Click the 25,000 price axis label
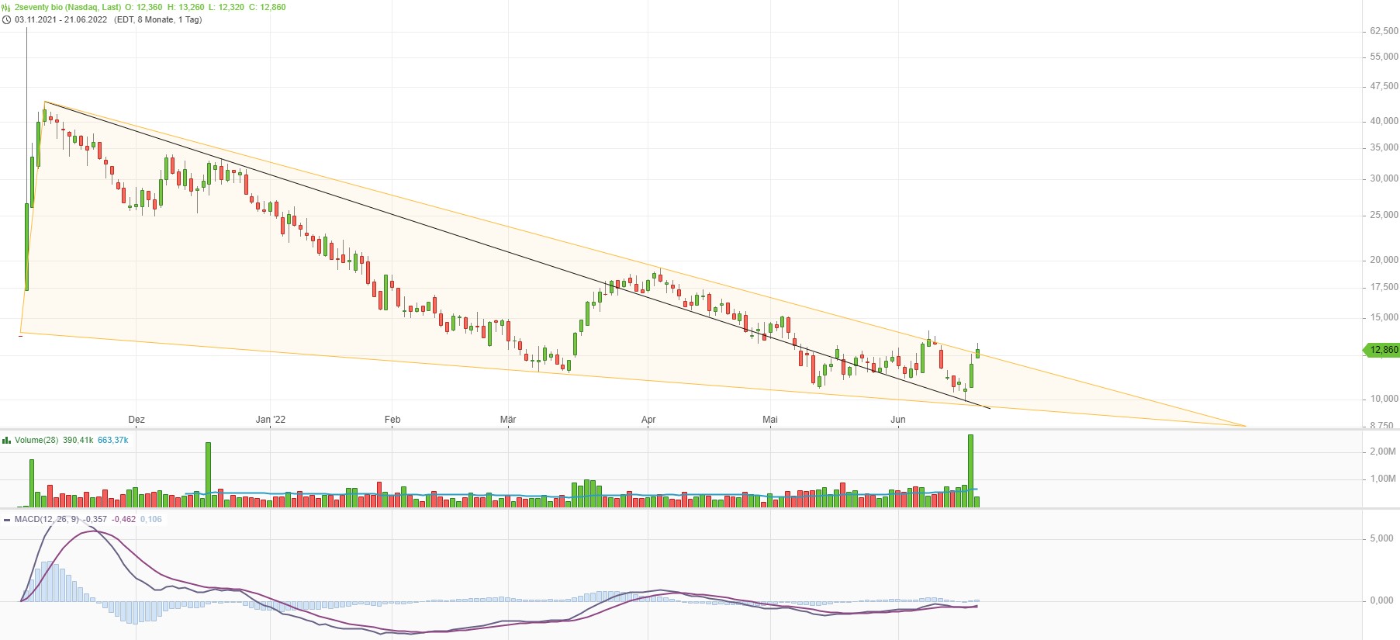Viewport: 1400px width, 640px height. [x=1384, y=215]
